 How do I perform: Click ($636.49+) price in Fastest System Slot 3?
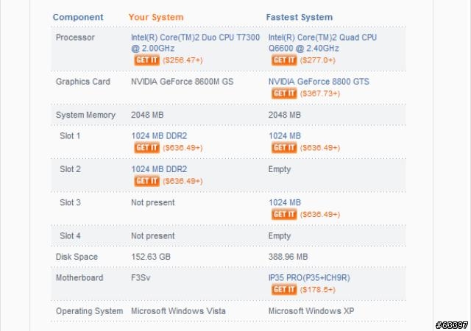tap(320, 214)
